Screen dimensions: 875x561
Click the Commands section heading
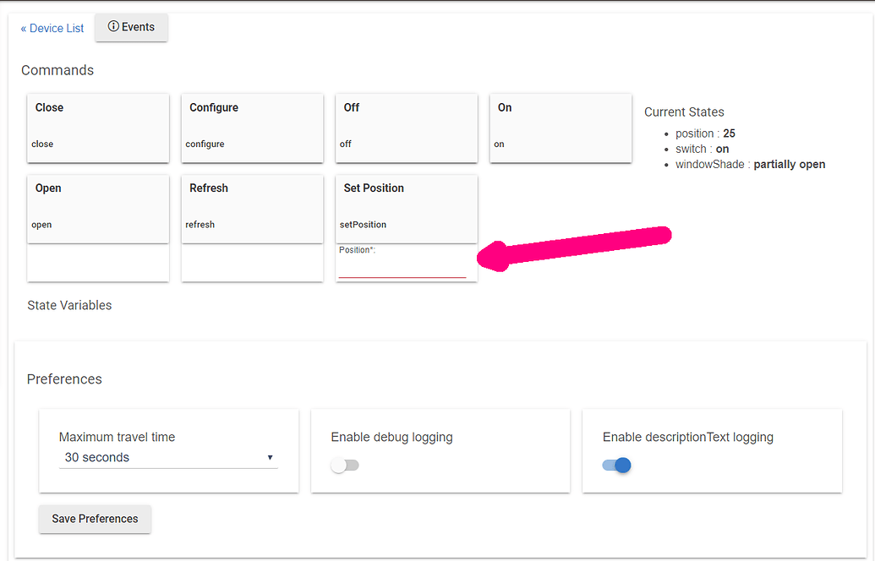pos(57,70)
